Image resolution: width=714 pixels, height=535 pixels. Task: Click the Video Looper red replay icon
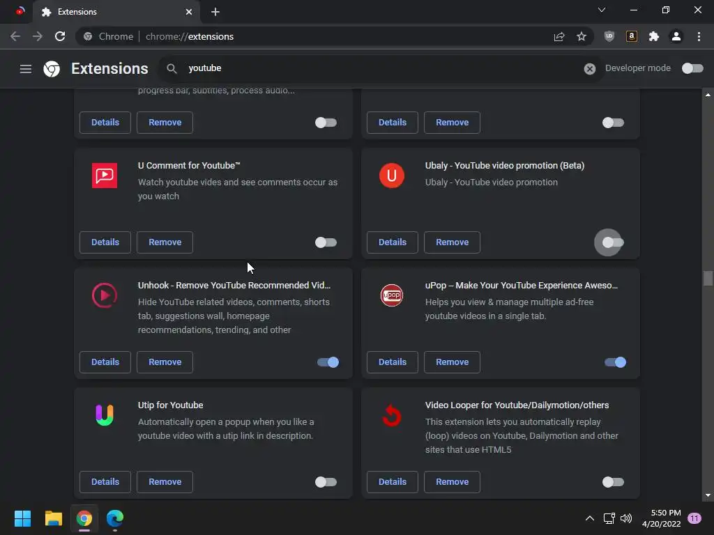(392, 415)
